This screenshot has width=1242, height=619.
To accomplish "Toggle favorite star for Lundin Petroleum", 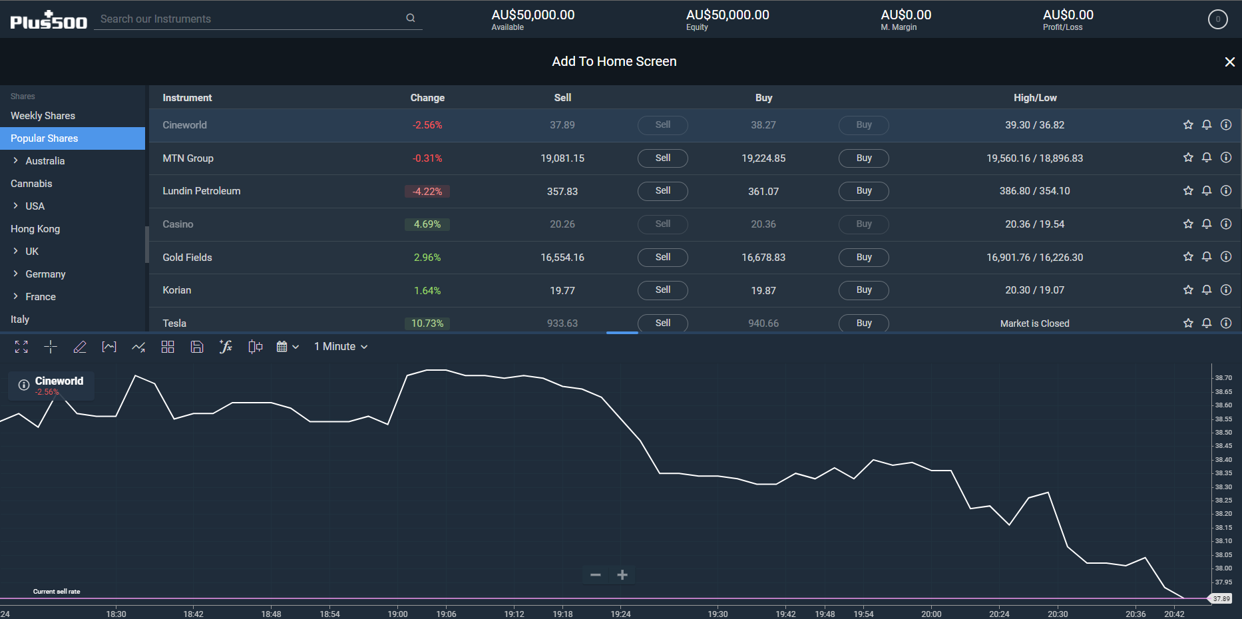I will point(1188,191).
